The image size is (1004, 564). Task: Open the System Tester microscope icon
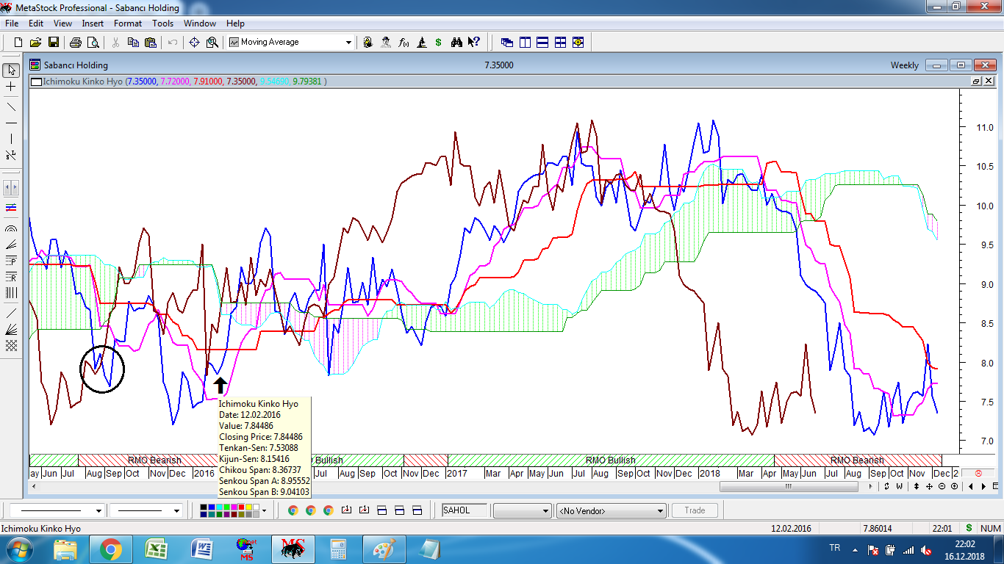421,43
